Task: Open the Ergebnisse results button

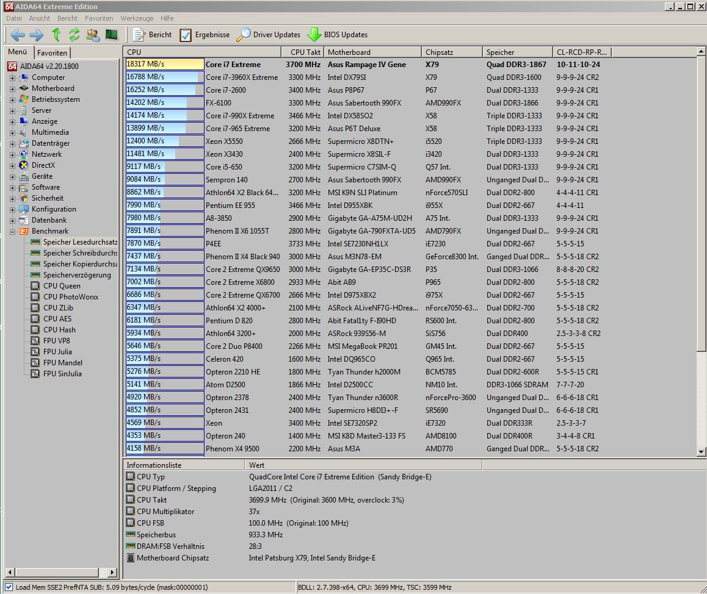Action: tap(205, 35)
